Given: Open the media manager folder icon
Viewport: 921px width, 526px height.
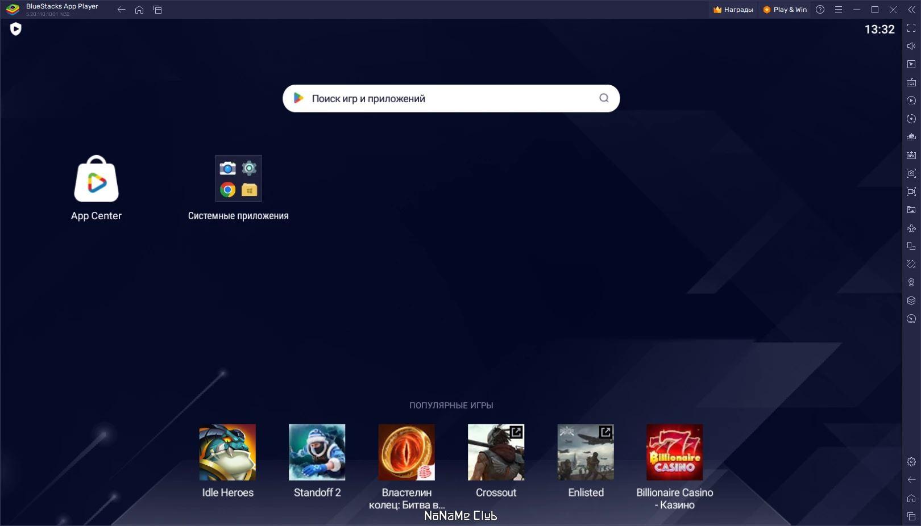Looking at the screenshot, I should pyautogui.click(x=911, y=210).
